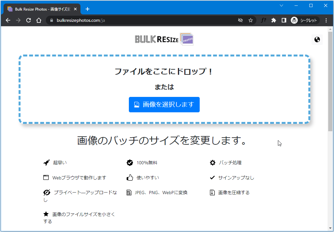
Task: Open the シークレット incognito profile menu
Action: click(x=305, y=21)
